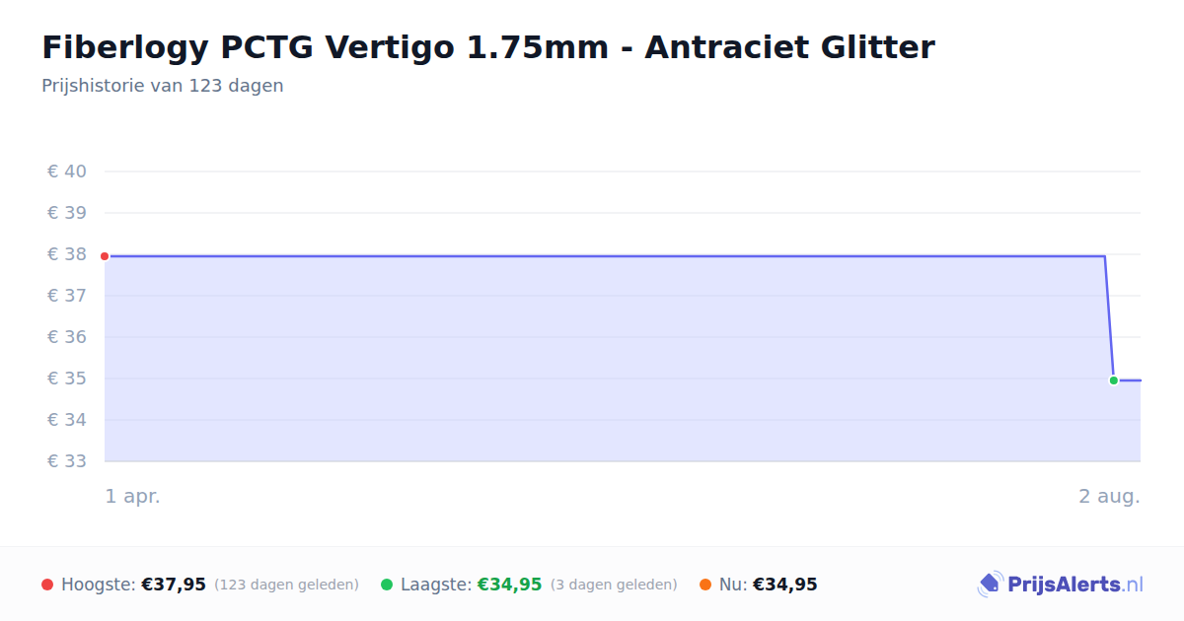The width and height of the screenshot is (1184, 621).
Task: Click the green lowest price legend dot
Action: click(x=387, y=585)
